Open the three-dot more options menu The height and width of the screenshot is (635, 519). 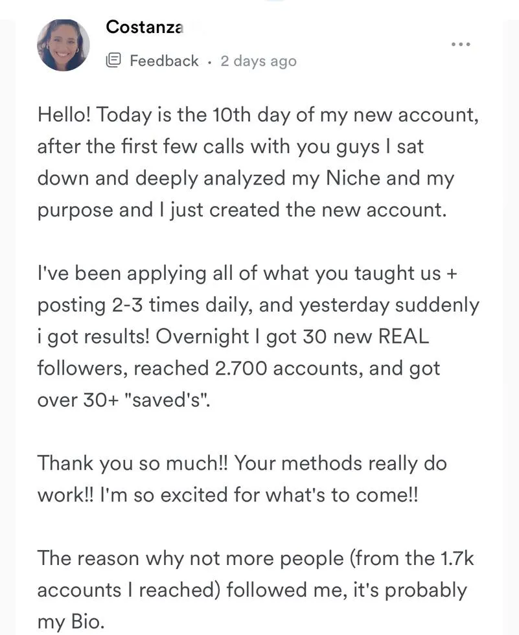[x=461, y=44]
